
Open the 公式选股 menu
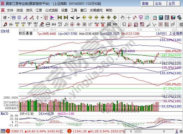(x=51, y=10)
